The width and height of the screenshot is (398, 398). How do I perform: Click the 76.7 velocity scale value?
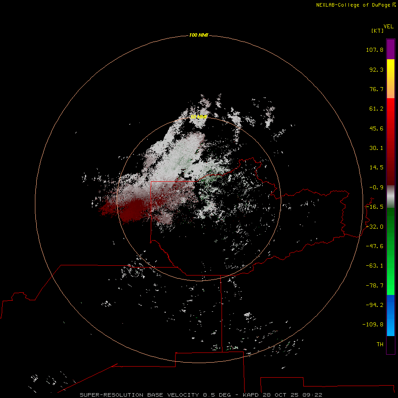coord(376,89)
